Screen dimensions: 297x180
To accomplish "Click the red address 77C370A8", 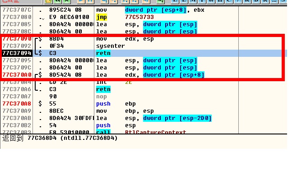I will 17,104.
